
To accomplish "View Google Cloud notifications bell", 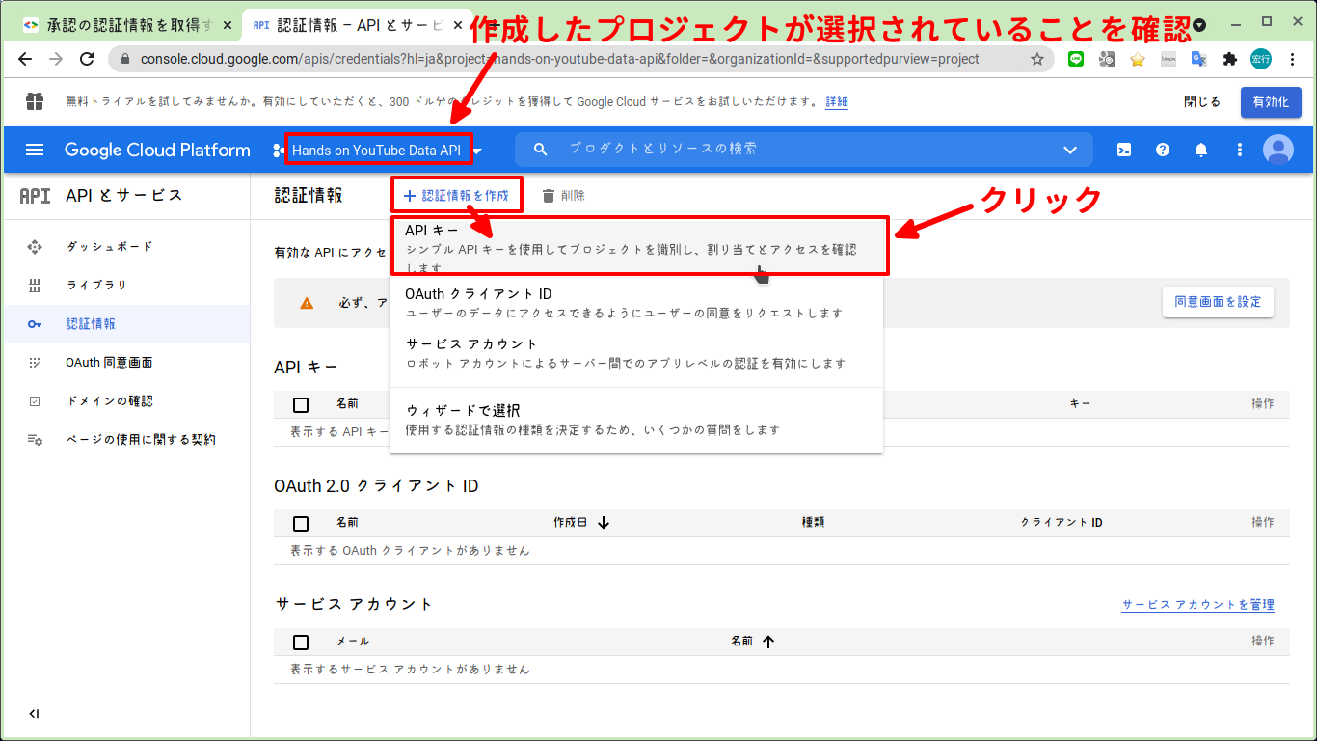I will 1201,150.
